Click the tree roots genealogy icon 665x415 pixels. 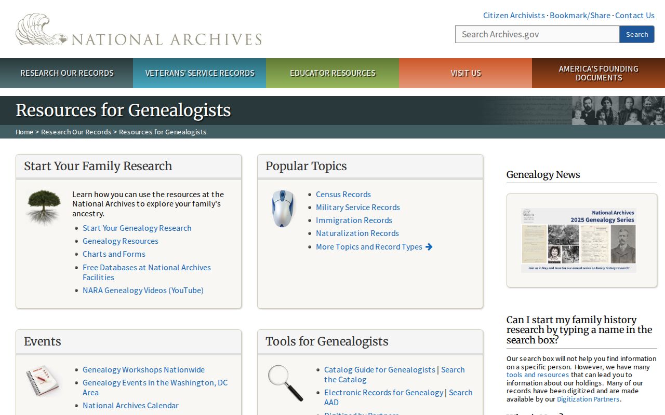44,207
